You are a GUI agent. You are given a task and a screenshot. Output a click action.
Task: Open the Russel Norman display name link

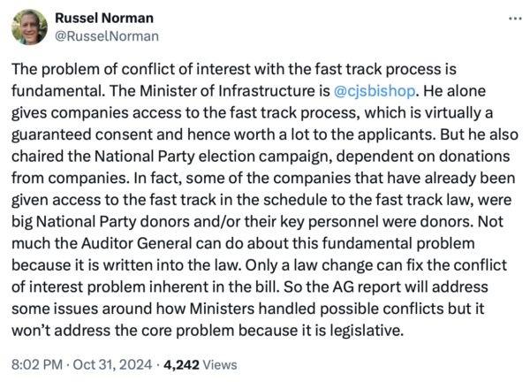click(x=103, y=19)
